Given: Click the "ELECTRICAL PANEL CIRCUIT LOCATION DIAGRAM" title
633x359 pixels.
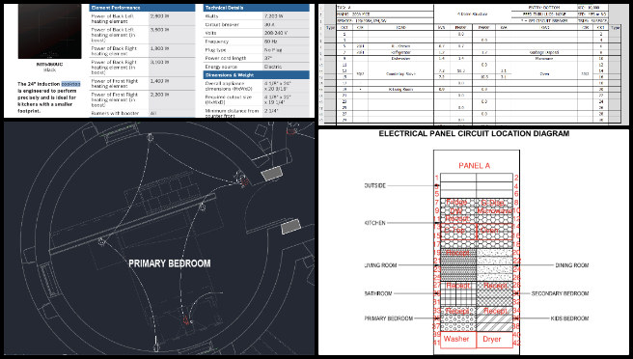Looking at the screenshot, I should click(x=474, y=134).
